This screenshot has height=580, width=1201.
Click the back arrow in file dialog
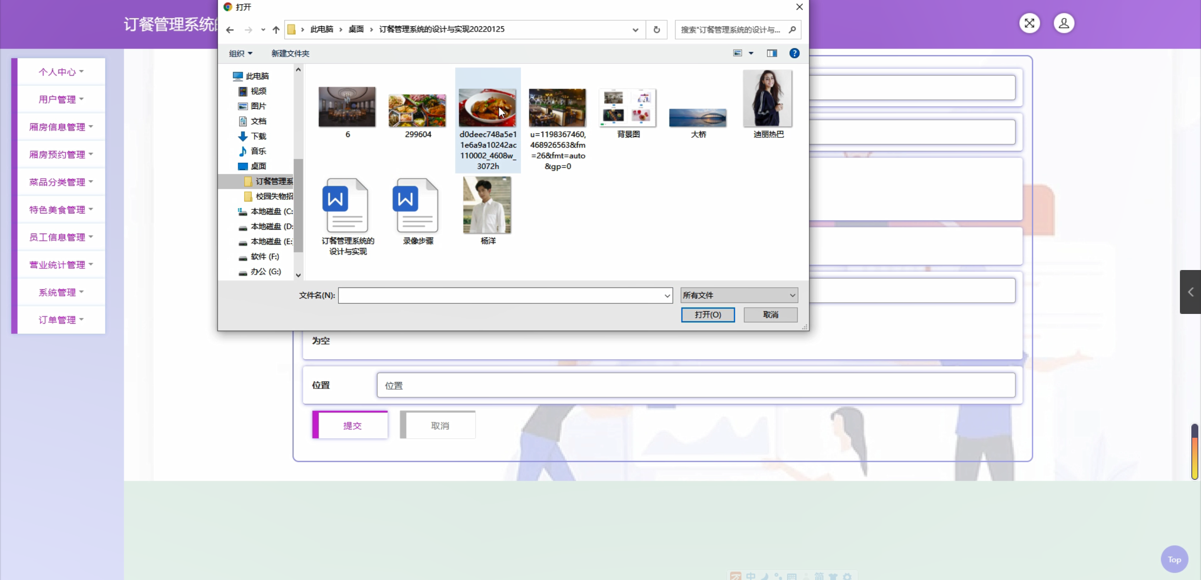pyautogui.click(x=230, y=30)
